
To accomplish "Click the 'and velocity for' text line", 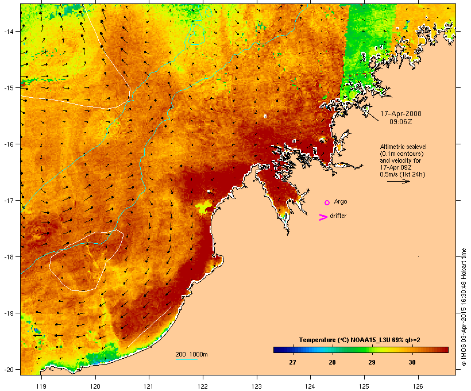I will (x=400, y=160).
